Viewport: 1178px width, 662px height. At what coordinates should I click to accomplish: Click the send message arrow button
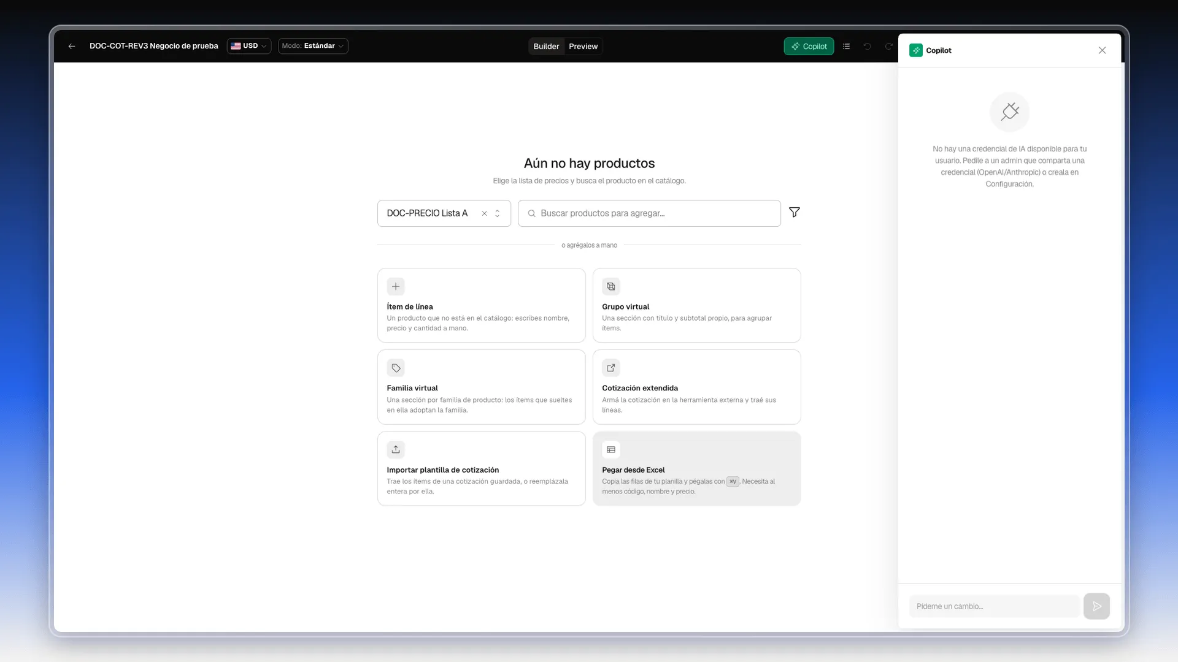point(1097,606)
